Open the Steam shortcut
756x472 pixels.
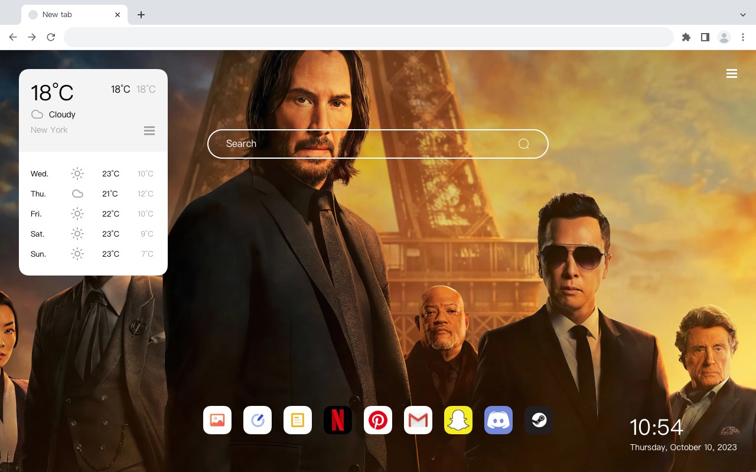click(539, 420)
